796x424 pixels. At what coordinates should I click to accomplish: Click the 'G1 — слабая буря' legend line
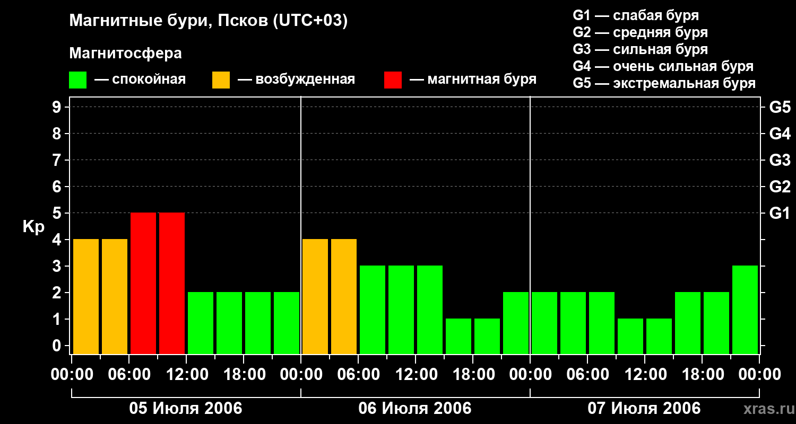coord(636,15)
